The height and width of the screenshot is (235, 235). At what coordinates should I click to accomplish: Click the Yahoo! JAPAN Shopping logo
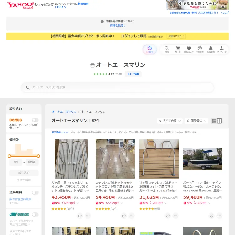(30, 5)
